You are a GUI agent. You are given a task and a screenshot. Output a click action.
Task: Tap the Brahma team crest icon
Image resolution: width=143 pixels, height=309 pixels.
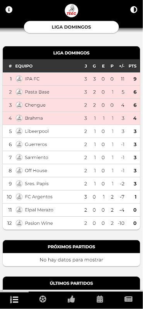tap(19, 118)
